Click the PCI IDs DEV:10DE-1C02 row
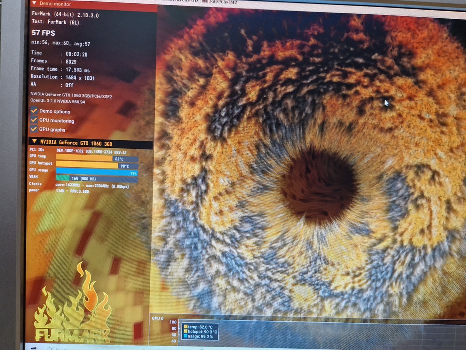 pos(78,151)
